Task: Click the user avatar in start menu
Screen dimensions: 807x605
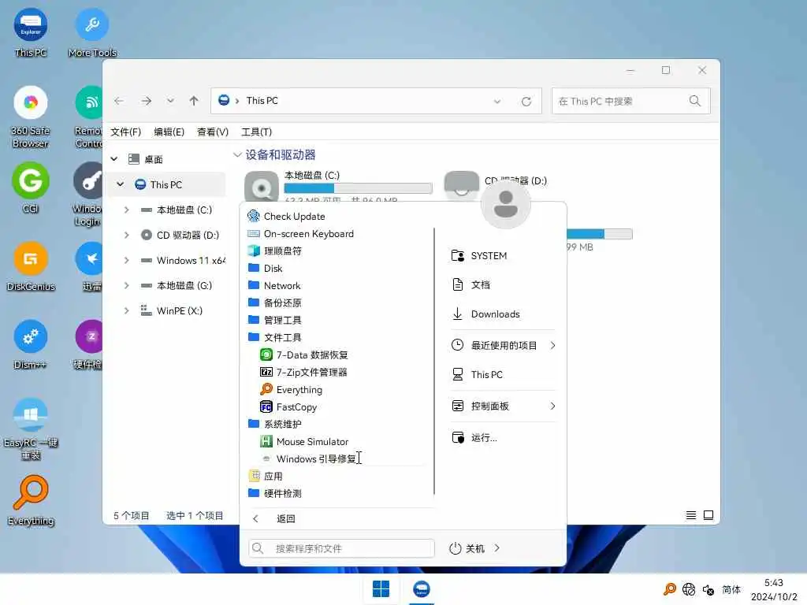Action: click(505, 204)
